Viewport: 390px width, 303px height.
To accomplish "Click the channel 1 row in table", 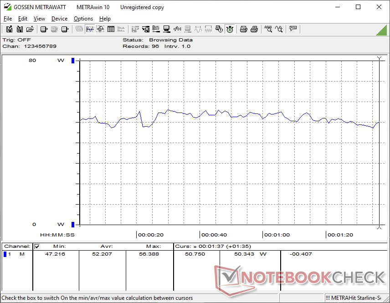I will coord(18,254).
